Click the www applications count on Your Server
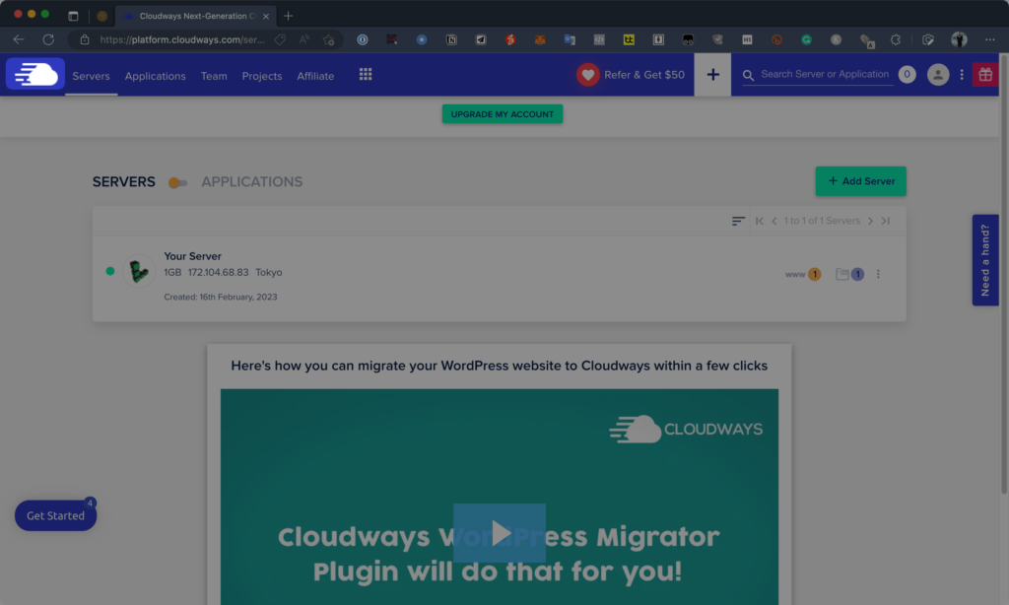Viewport: 1009px width, 605px height. point(803,274)
